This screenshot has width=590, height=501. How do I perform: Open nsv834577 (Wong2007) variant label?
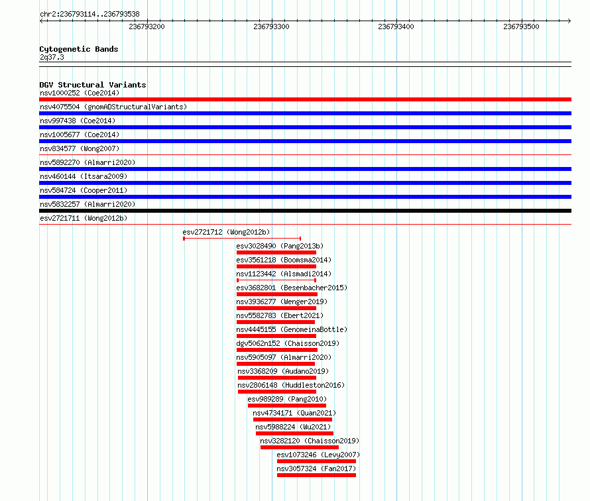pyautogui.click(x=80, y=148)
